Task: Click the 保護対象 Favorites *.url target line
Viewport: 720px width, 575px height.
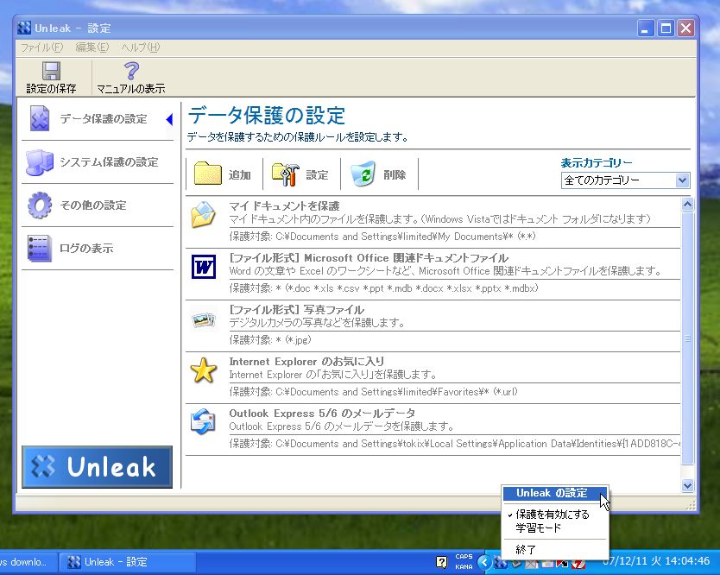Action: pos(373,392)
